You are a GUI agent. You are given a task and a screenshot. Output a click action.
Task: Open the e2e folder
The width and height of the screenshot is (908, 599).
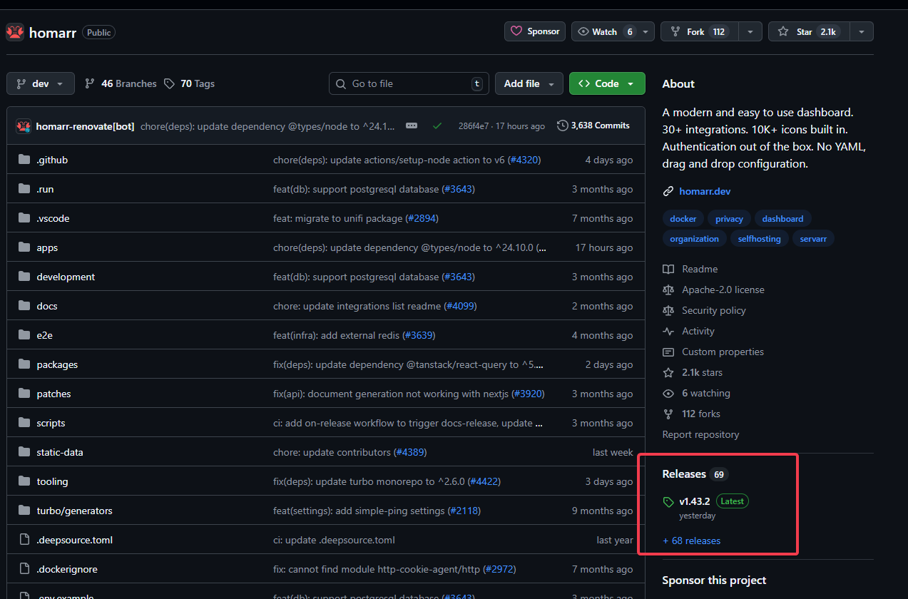pyautogui.click(x=45, y=335)
